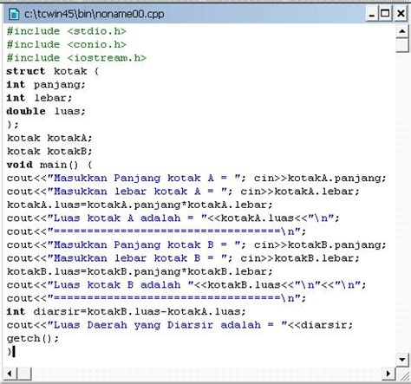Click the line 'struct kotak {'
Image resolution: width=411 pixels, height=384 pixels.
pyautogui.click(x=53, y=71)
